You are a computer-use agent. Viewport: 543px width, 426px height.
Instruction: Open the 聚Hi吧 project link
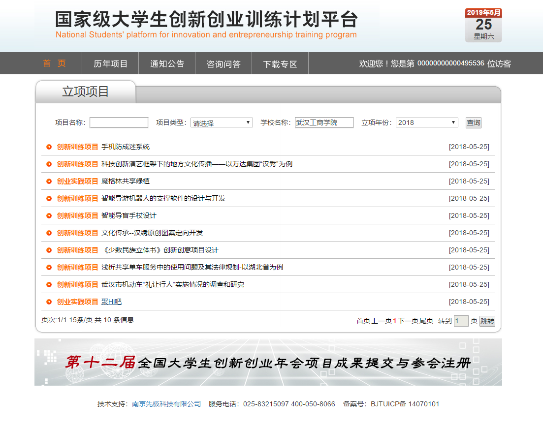[111, 302]
